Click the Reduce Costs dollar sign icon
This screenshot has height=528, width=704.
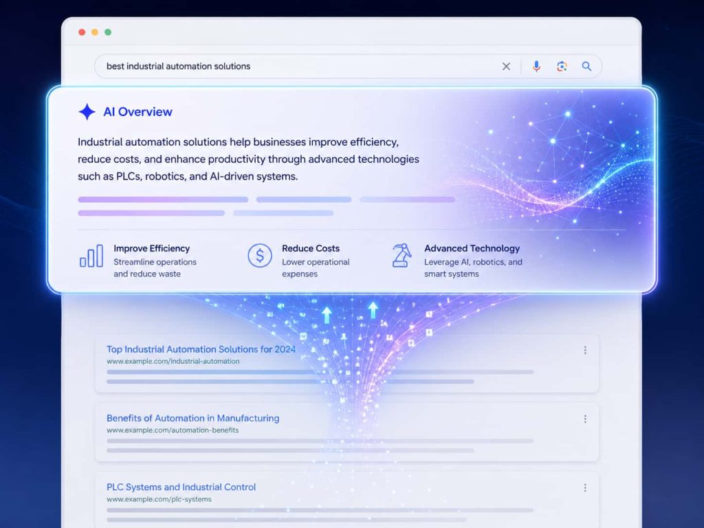(259, 256)
